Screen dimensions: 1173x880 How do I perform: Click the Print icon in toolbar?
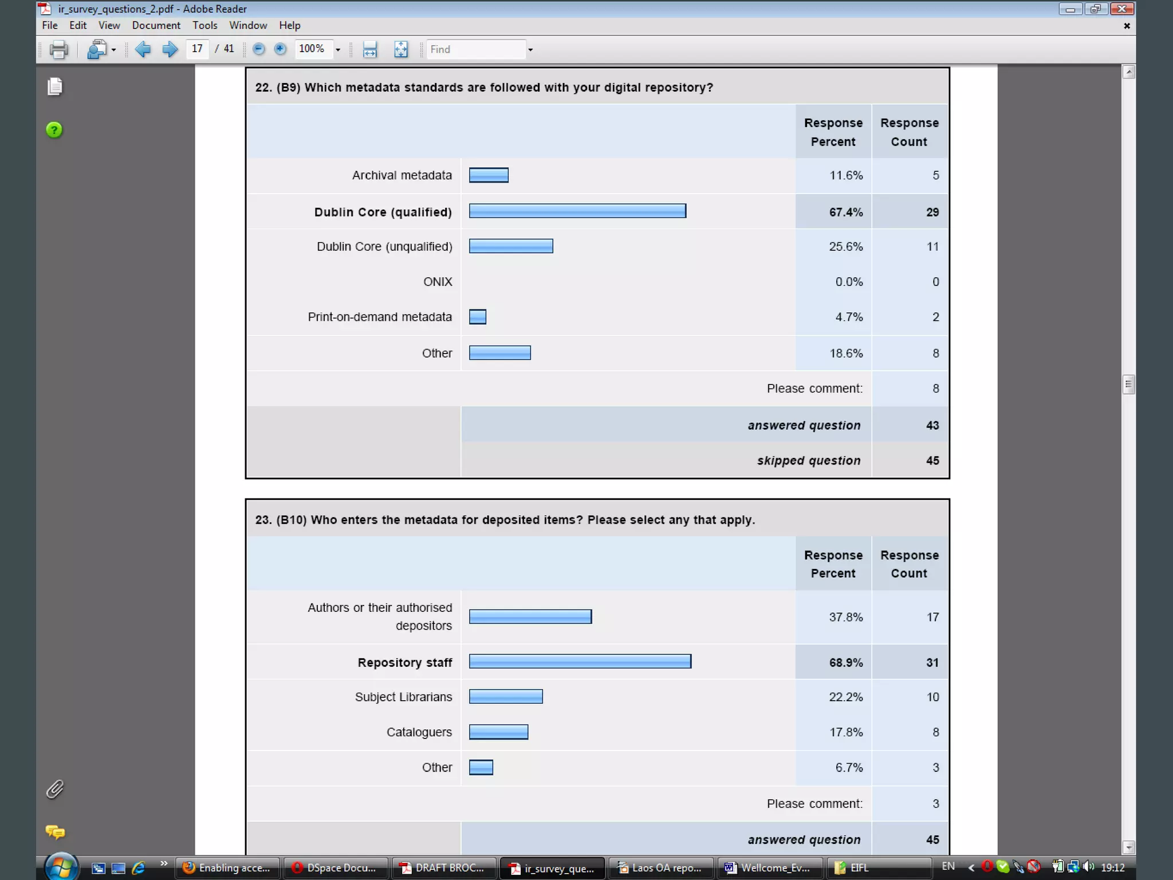pos(58,49)
